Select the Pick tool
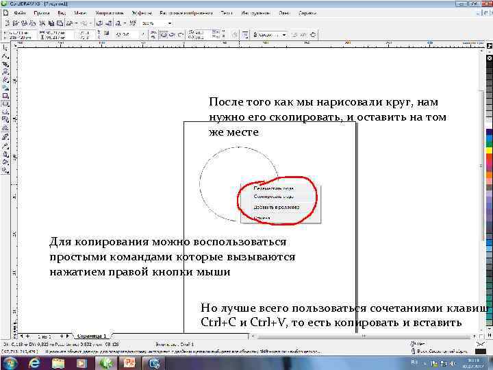Screen dimensions: 493x370 (x=5, y=48)
